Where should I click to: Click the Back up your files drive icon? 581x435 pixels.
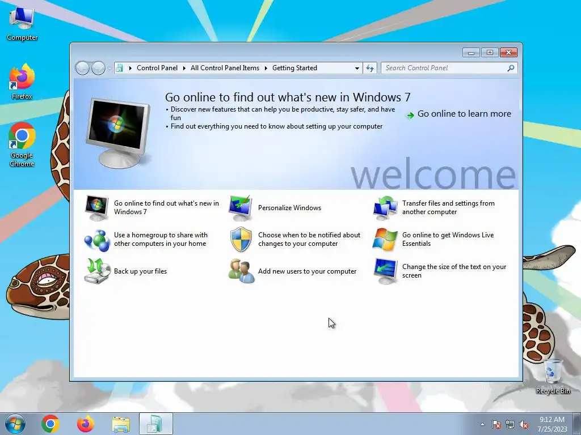(x=97, y=271)
